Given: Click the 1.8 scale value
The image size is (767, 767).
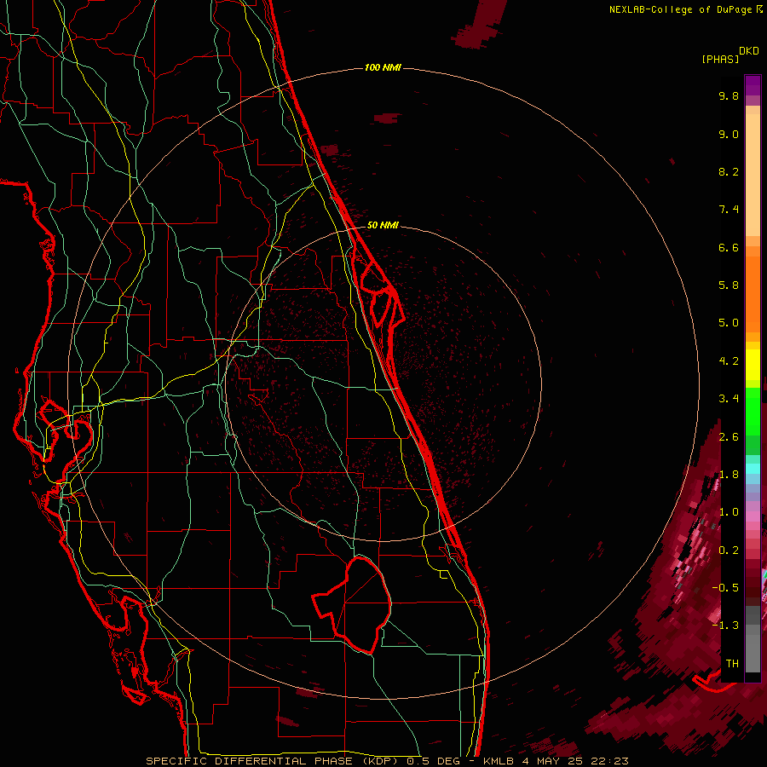Looking at the screenshot, I should click(729, 475).
